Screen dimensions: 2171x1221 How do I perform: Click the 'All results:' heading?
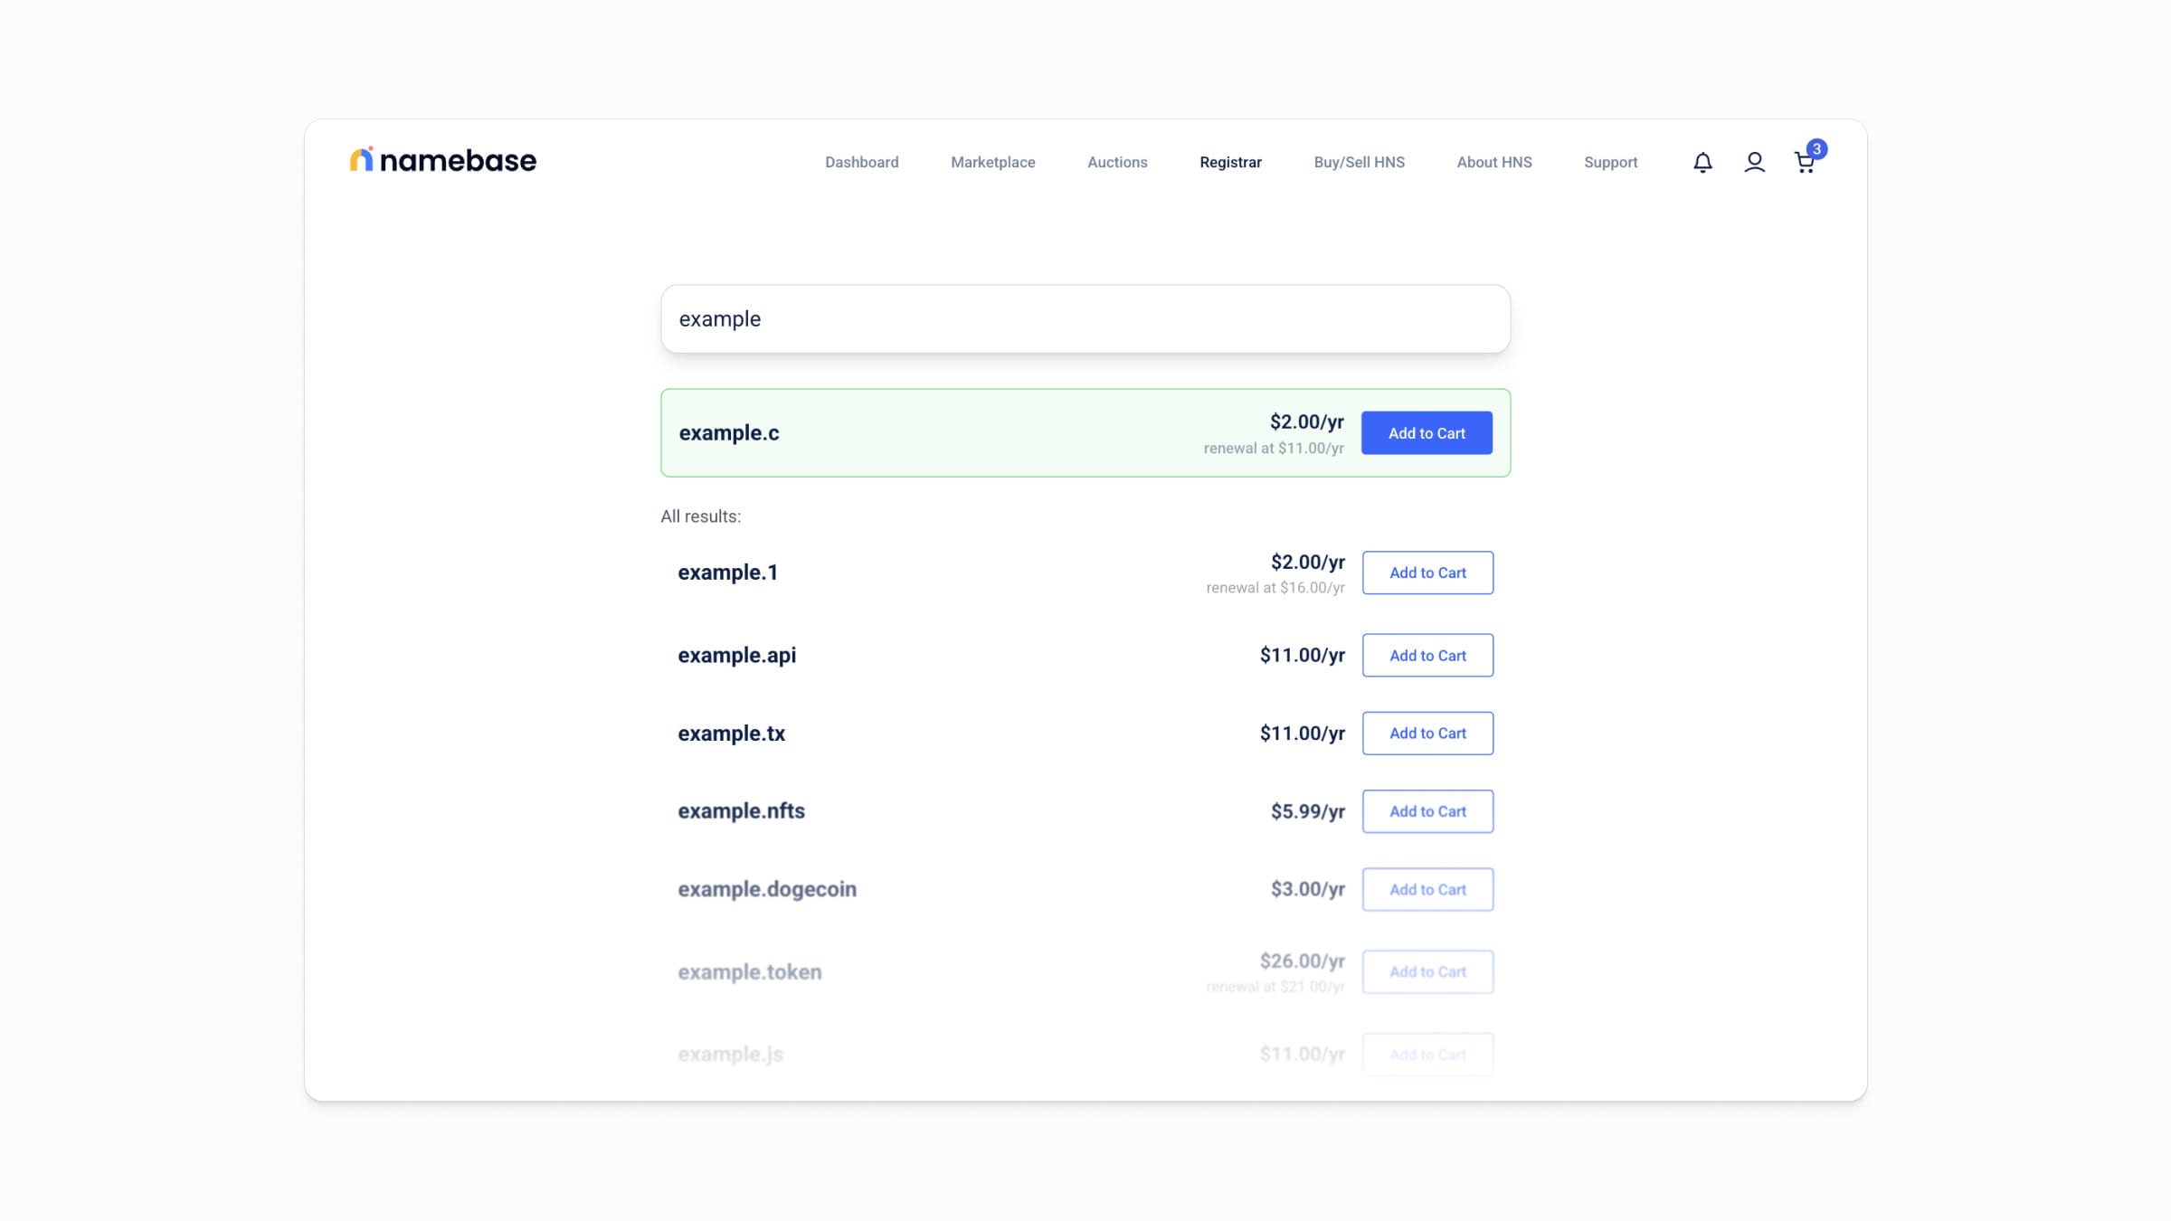click(x=700, y=516)
